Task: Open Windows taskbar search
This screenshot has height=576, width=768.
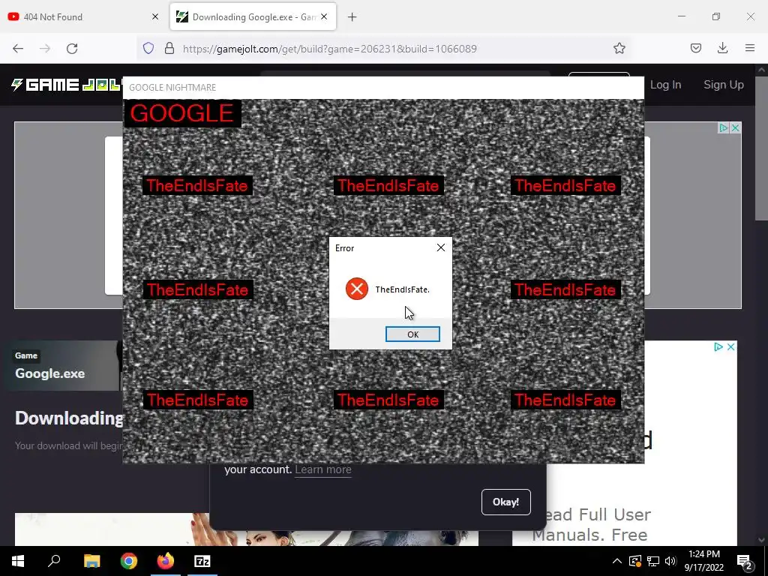Action: (x=54, y=561)
